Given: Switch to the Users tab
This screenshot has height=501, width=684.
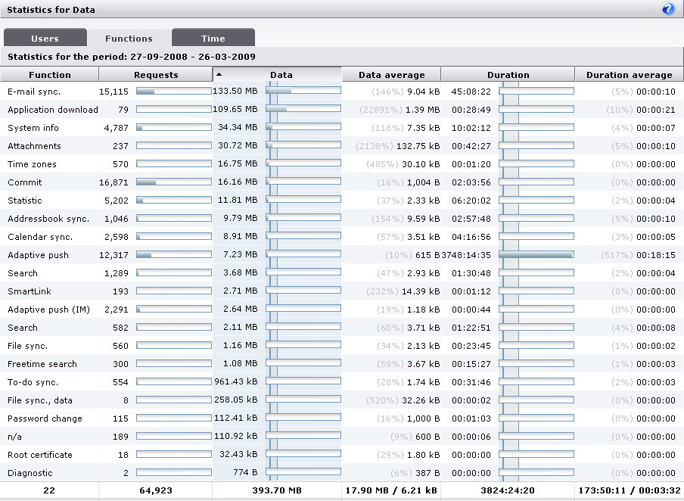Looking at the screenshot, I should 45,39.
